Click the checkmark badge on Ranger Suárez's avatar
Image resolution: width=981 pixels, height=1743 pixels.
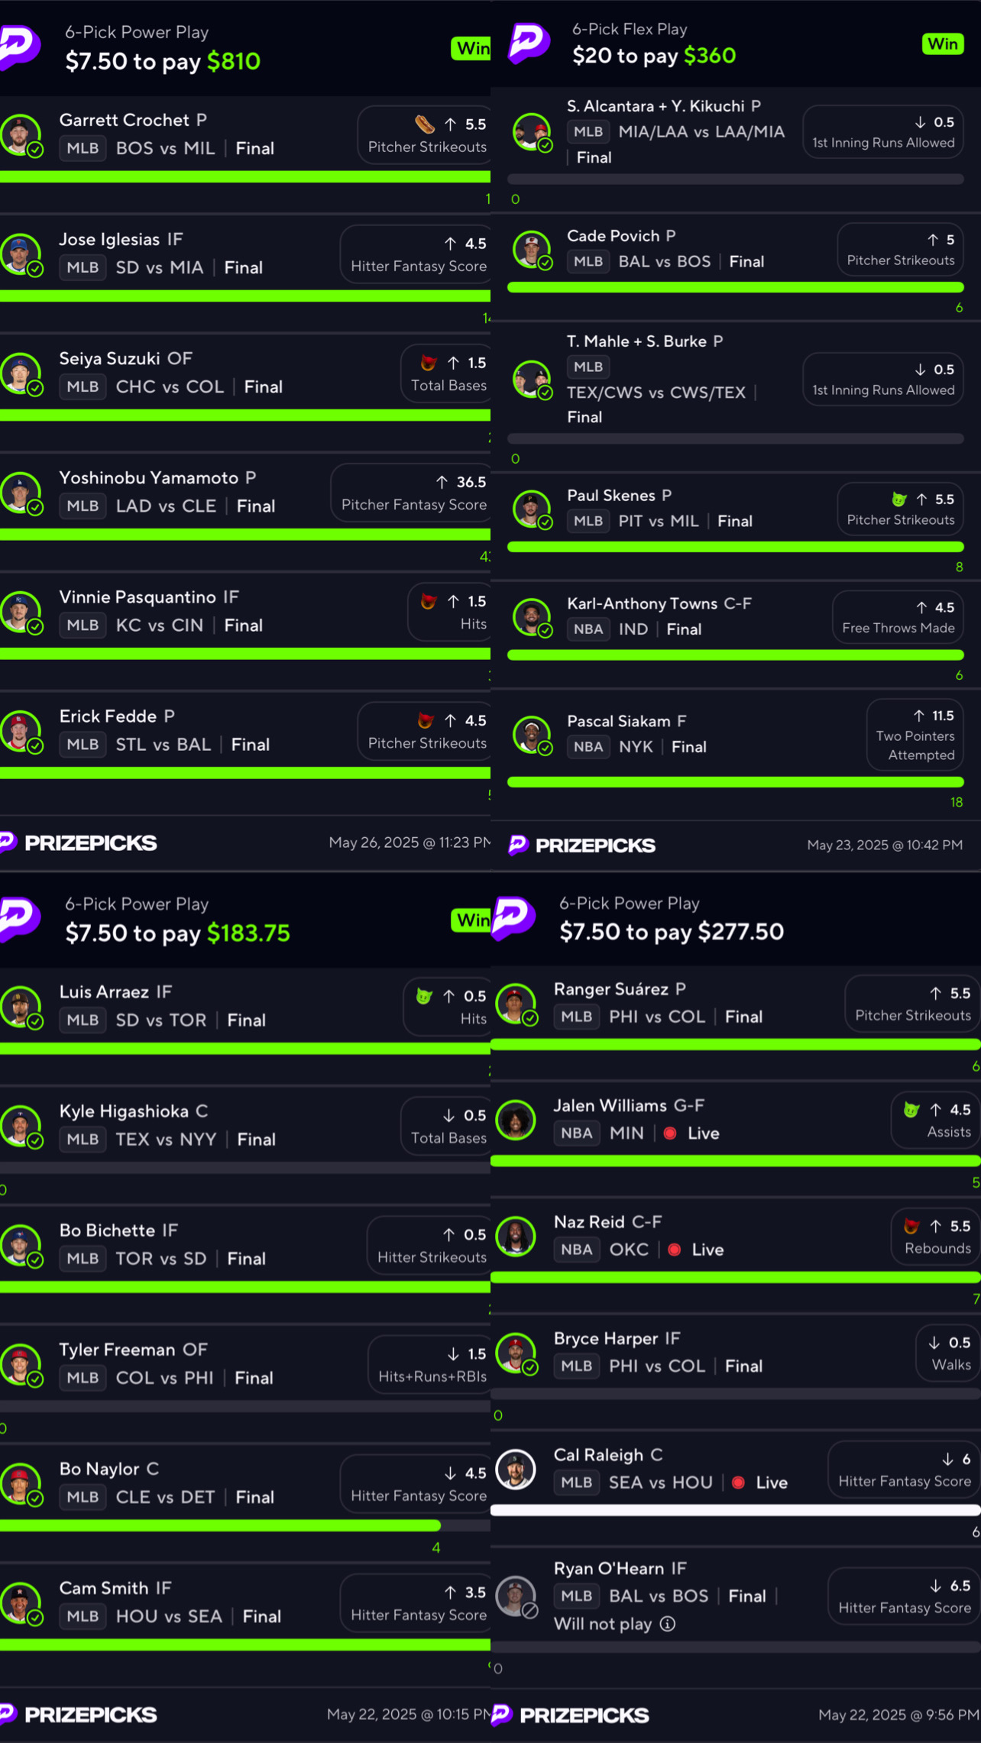pyautogui.click(x=530, y=1018)
